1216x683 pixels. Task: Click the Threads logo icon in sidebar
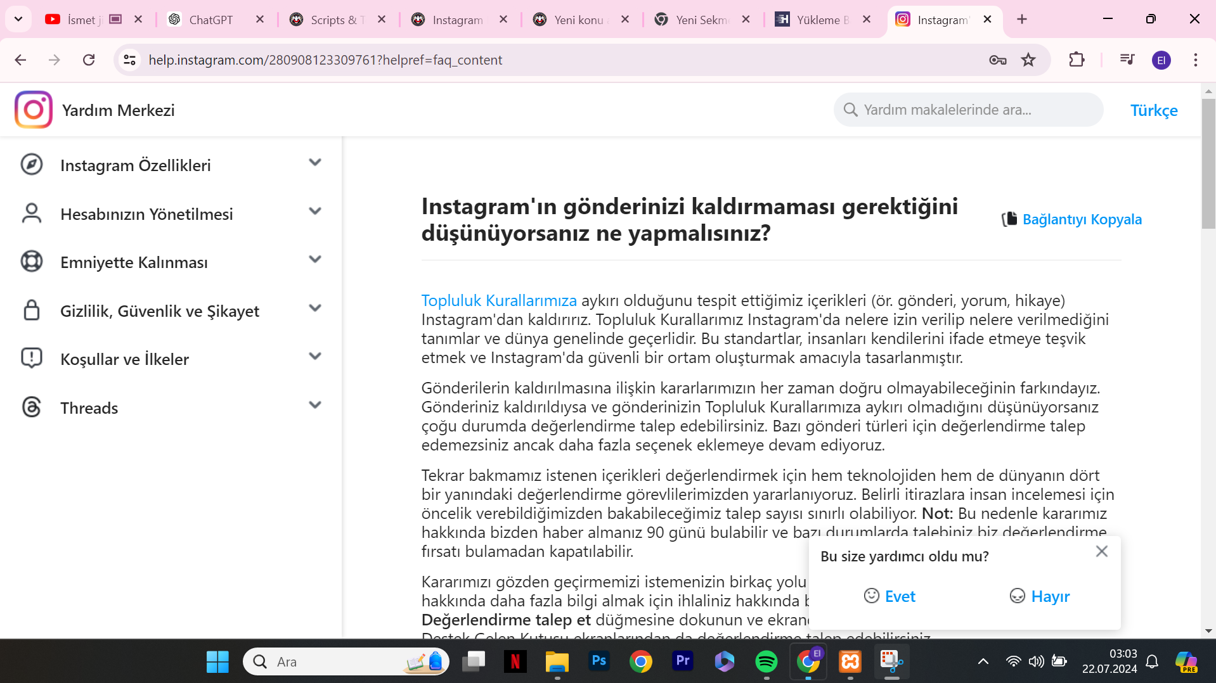[x=32, y=407]
